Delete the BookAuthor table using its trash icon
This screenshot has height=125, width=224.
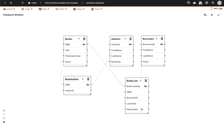click(88, 79)
